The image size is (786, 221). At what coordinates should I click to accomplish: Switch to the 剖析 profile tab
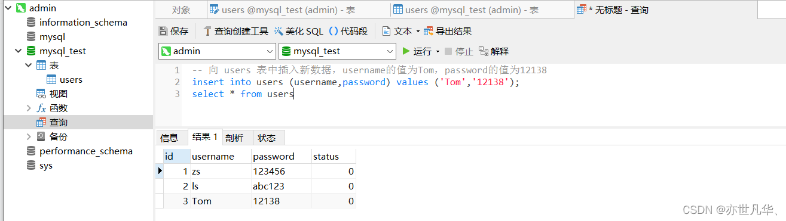click(x=234, y=138)
